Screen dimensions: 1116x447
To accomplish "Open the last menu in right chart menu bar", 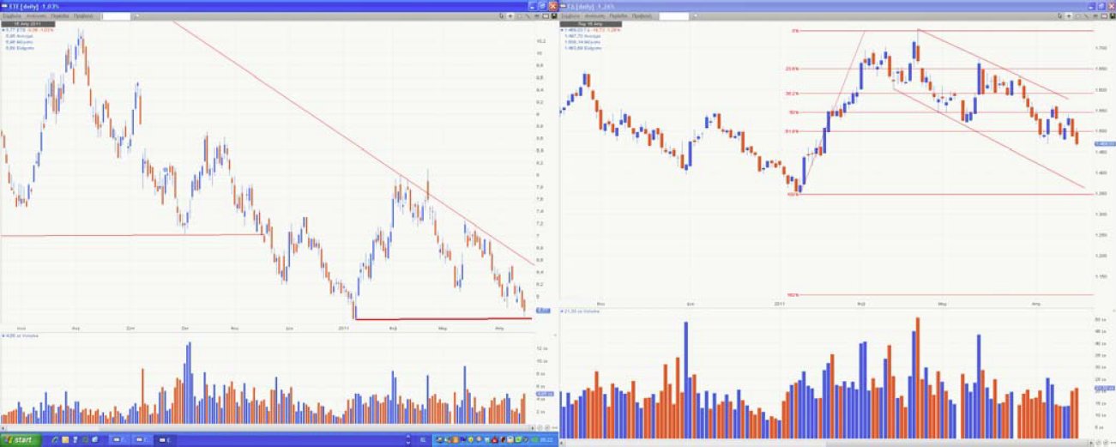I will (640, 15).
